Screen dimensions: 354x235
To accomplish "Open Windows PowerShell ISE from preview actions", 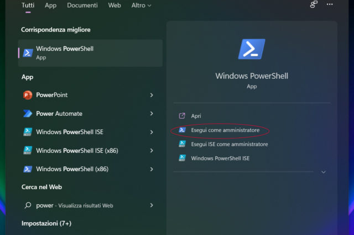I will point(220,158).
